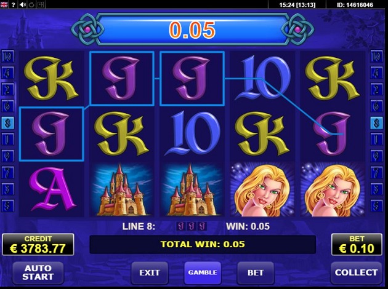Click the Auto Start button

click(38, 272)
